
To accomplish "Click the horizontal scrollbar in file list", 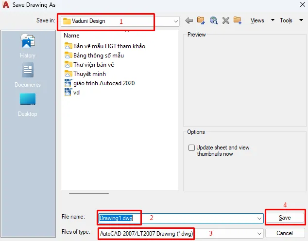I will pyautogui.click(x=88, y=194).
